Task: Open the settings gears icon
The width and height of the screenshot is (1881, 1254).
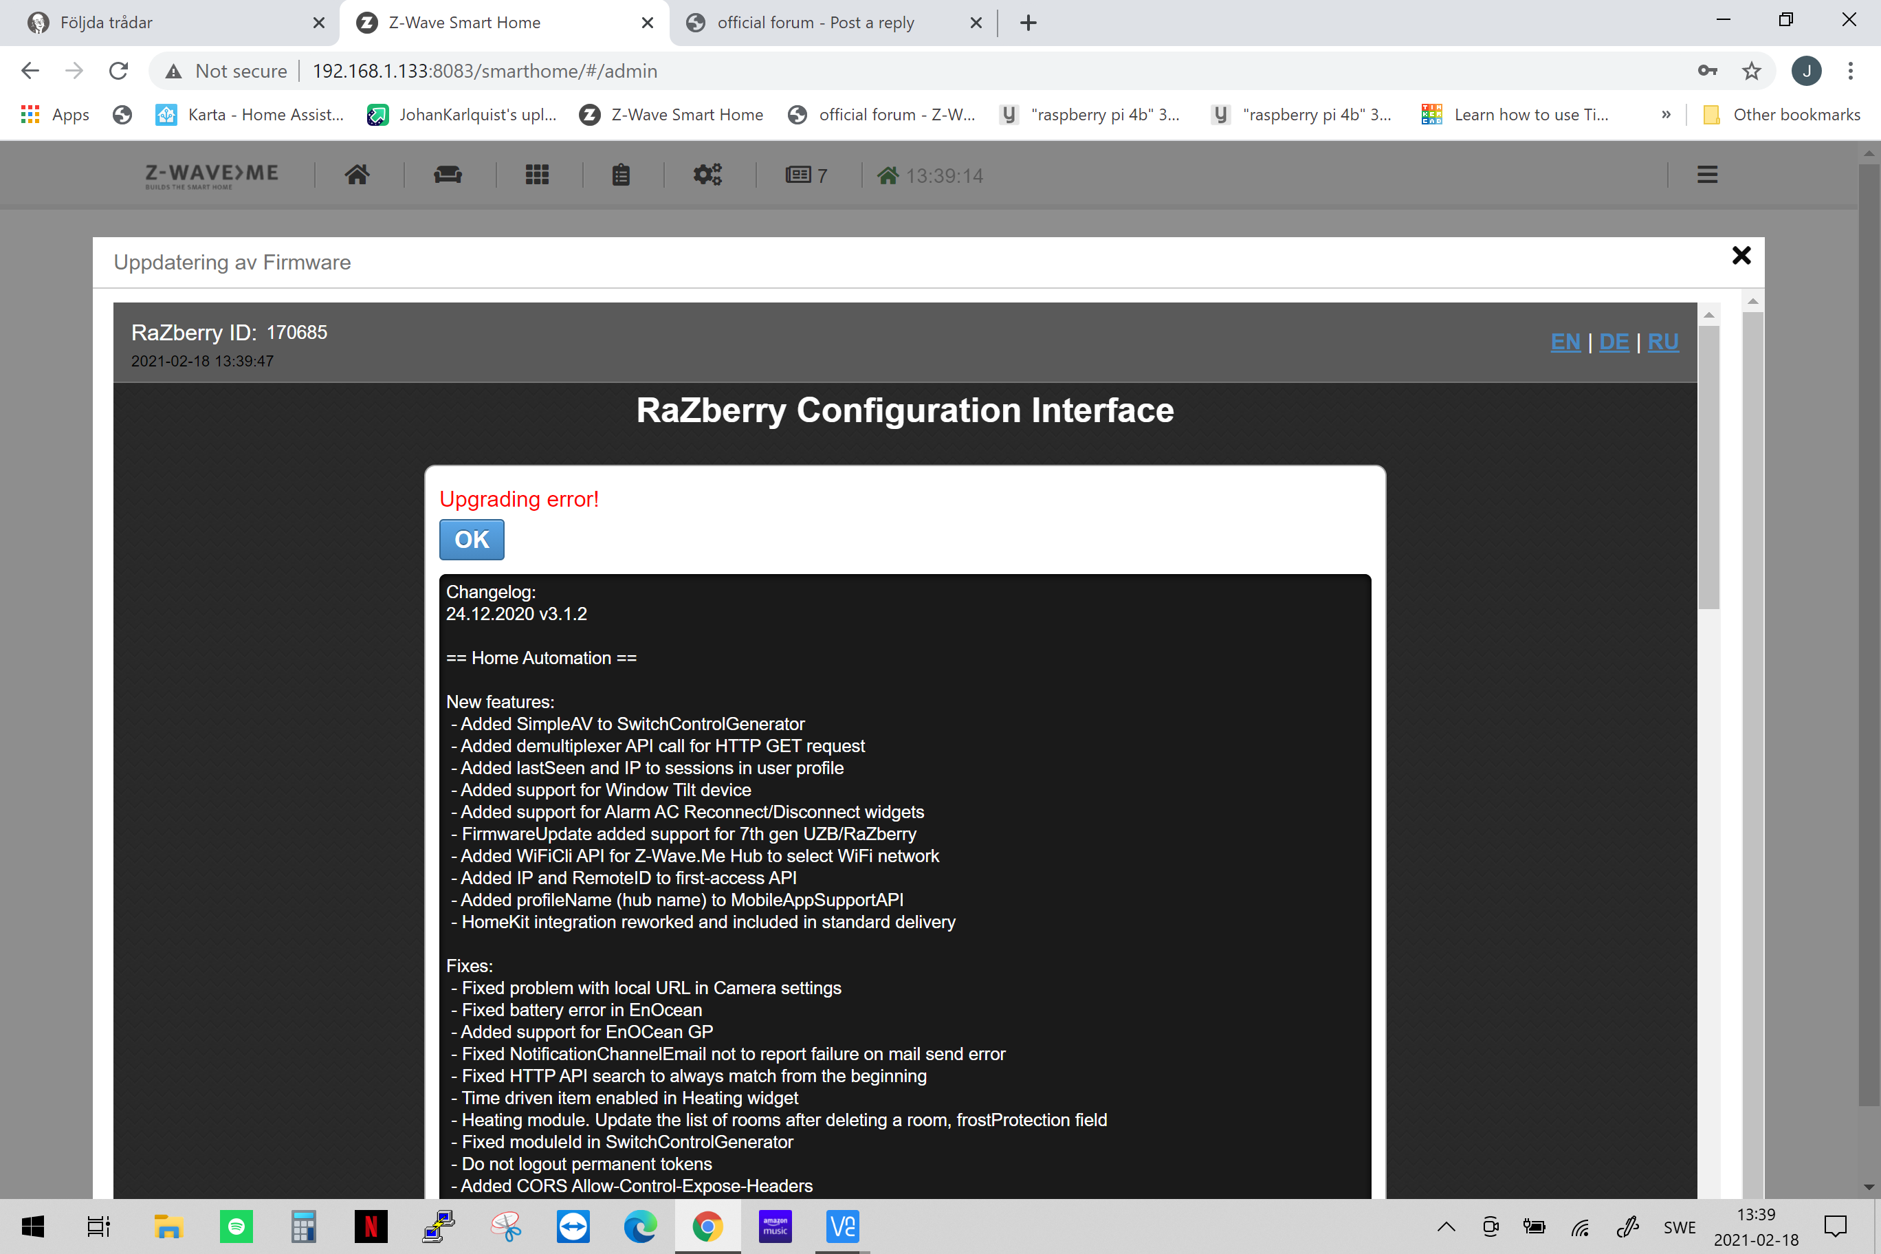Action: click(707, 175)
